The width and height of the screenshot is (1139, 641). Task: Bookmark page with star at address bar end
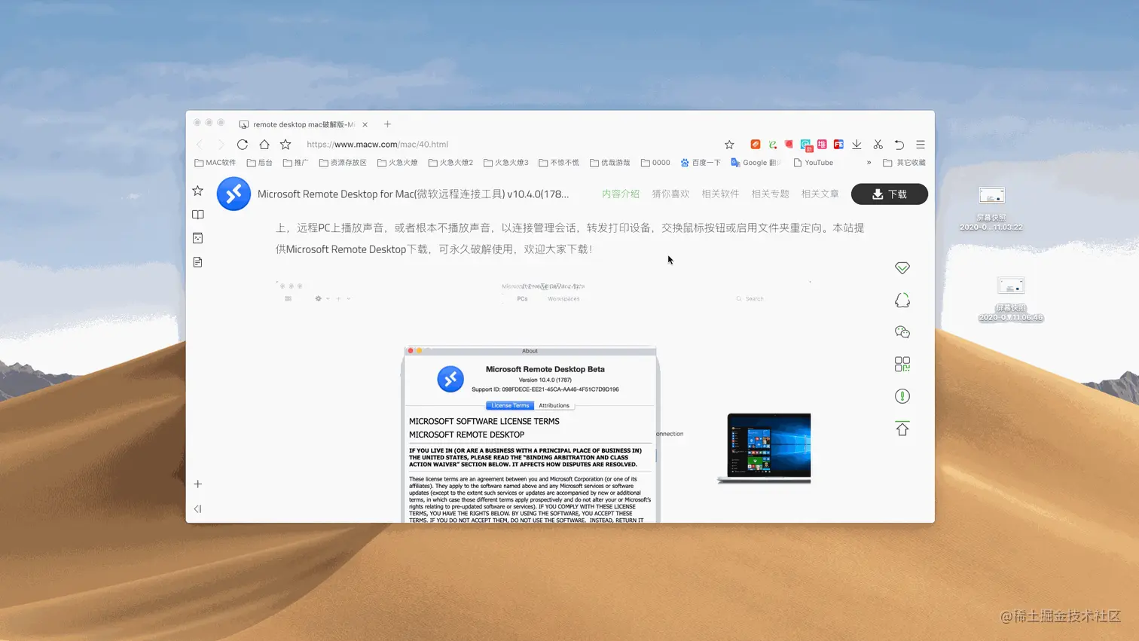729,145
